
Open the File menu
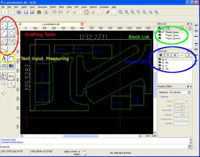tap(3, 7)
